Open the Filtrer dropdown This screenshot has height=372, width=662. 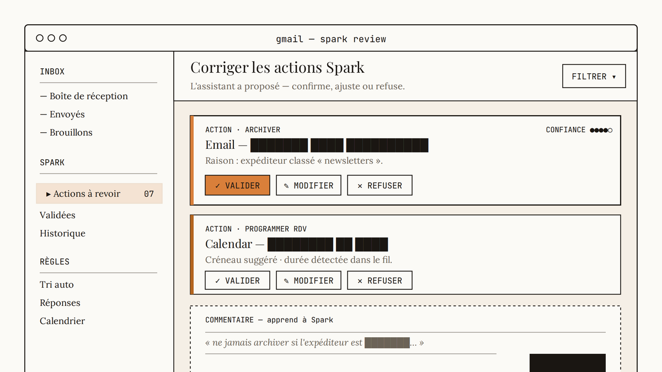(x=594, y=76)
